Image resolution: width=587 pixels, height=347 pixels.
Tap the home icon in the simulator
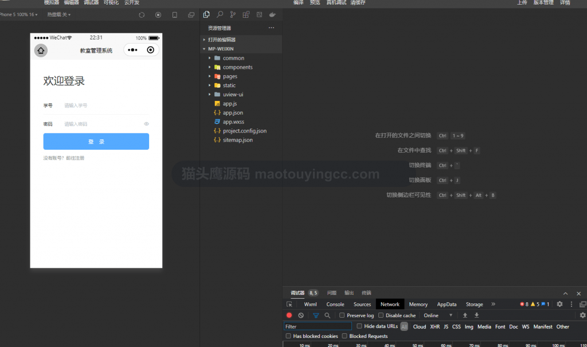tap(41, 50)
